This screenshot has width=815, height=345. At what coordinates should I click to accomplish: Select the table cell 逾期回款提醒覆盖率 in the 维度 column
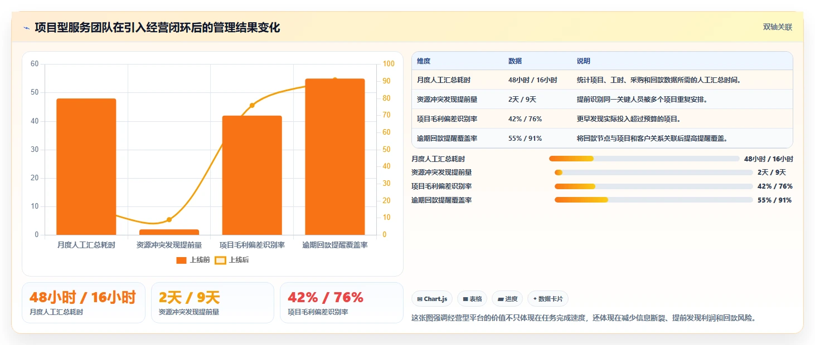tap(447, 139)
